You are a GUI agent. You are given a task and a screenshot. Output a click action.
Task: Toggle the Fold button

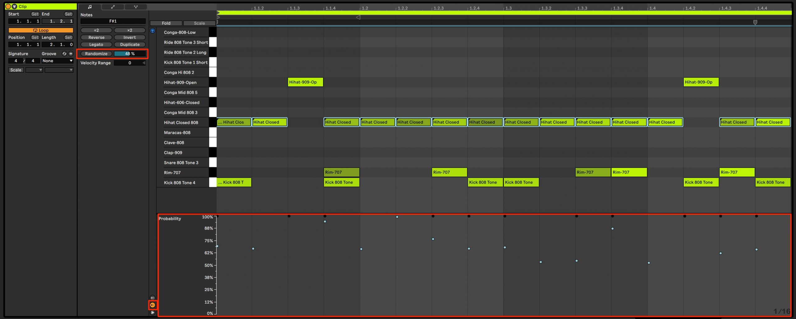(166, 23)
